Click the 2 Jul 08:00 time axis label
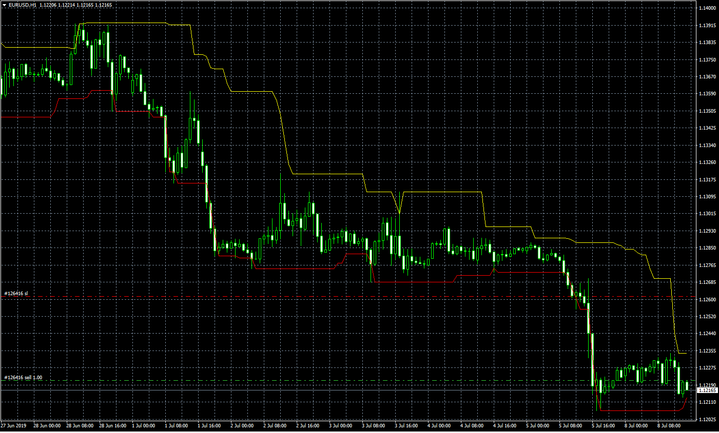Viewport: 719px width, 433px height. (275, 426)
